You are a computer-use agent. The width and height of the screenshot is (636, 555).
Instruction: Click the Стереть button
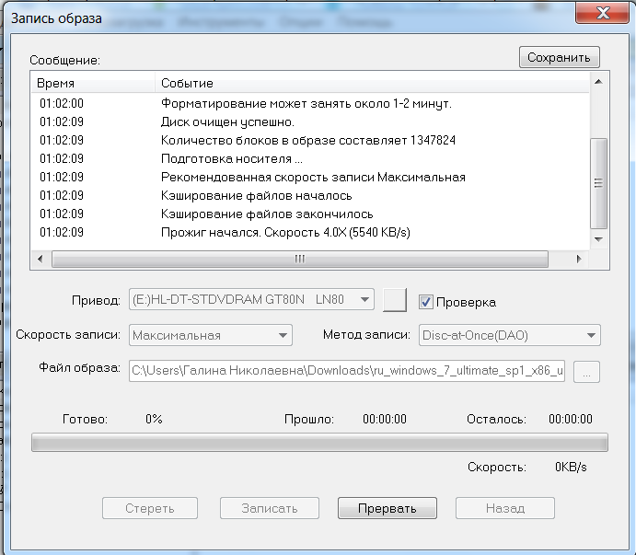[x=150, y=508]
